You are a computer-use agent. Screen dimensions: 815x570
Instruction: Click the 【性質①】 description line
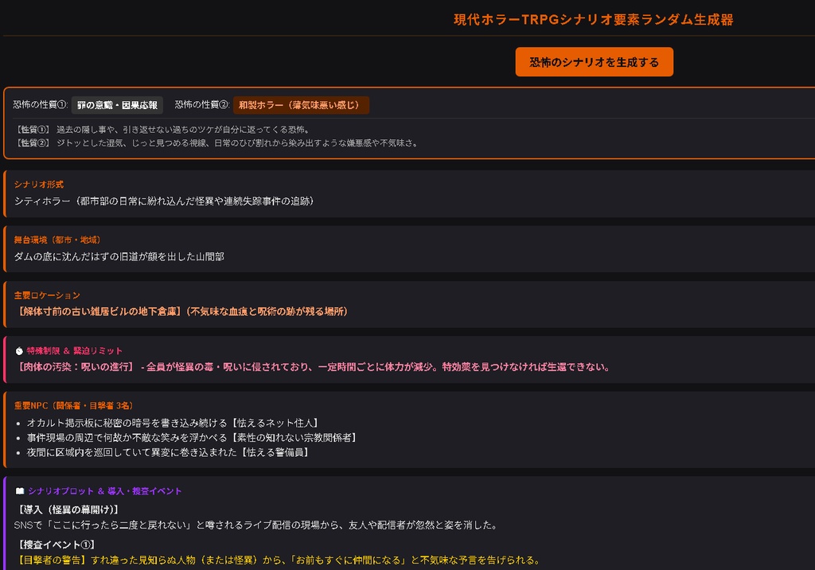(163, 130)
